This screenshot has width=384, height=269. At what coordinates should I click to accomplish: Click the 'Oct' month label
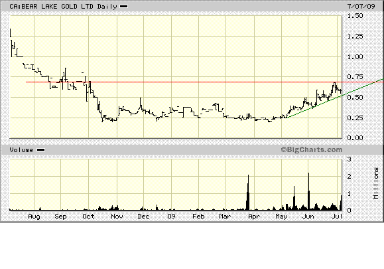click(88, 217)
